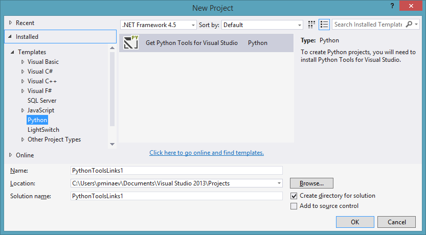Open the .NET Framework version dropdown
Image resolution: width=426 pixels, height=235 pixels.
(x=159, y=25)
